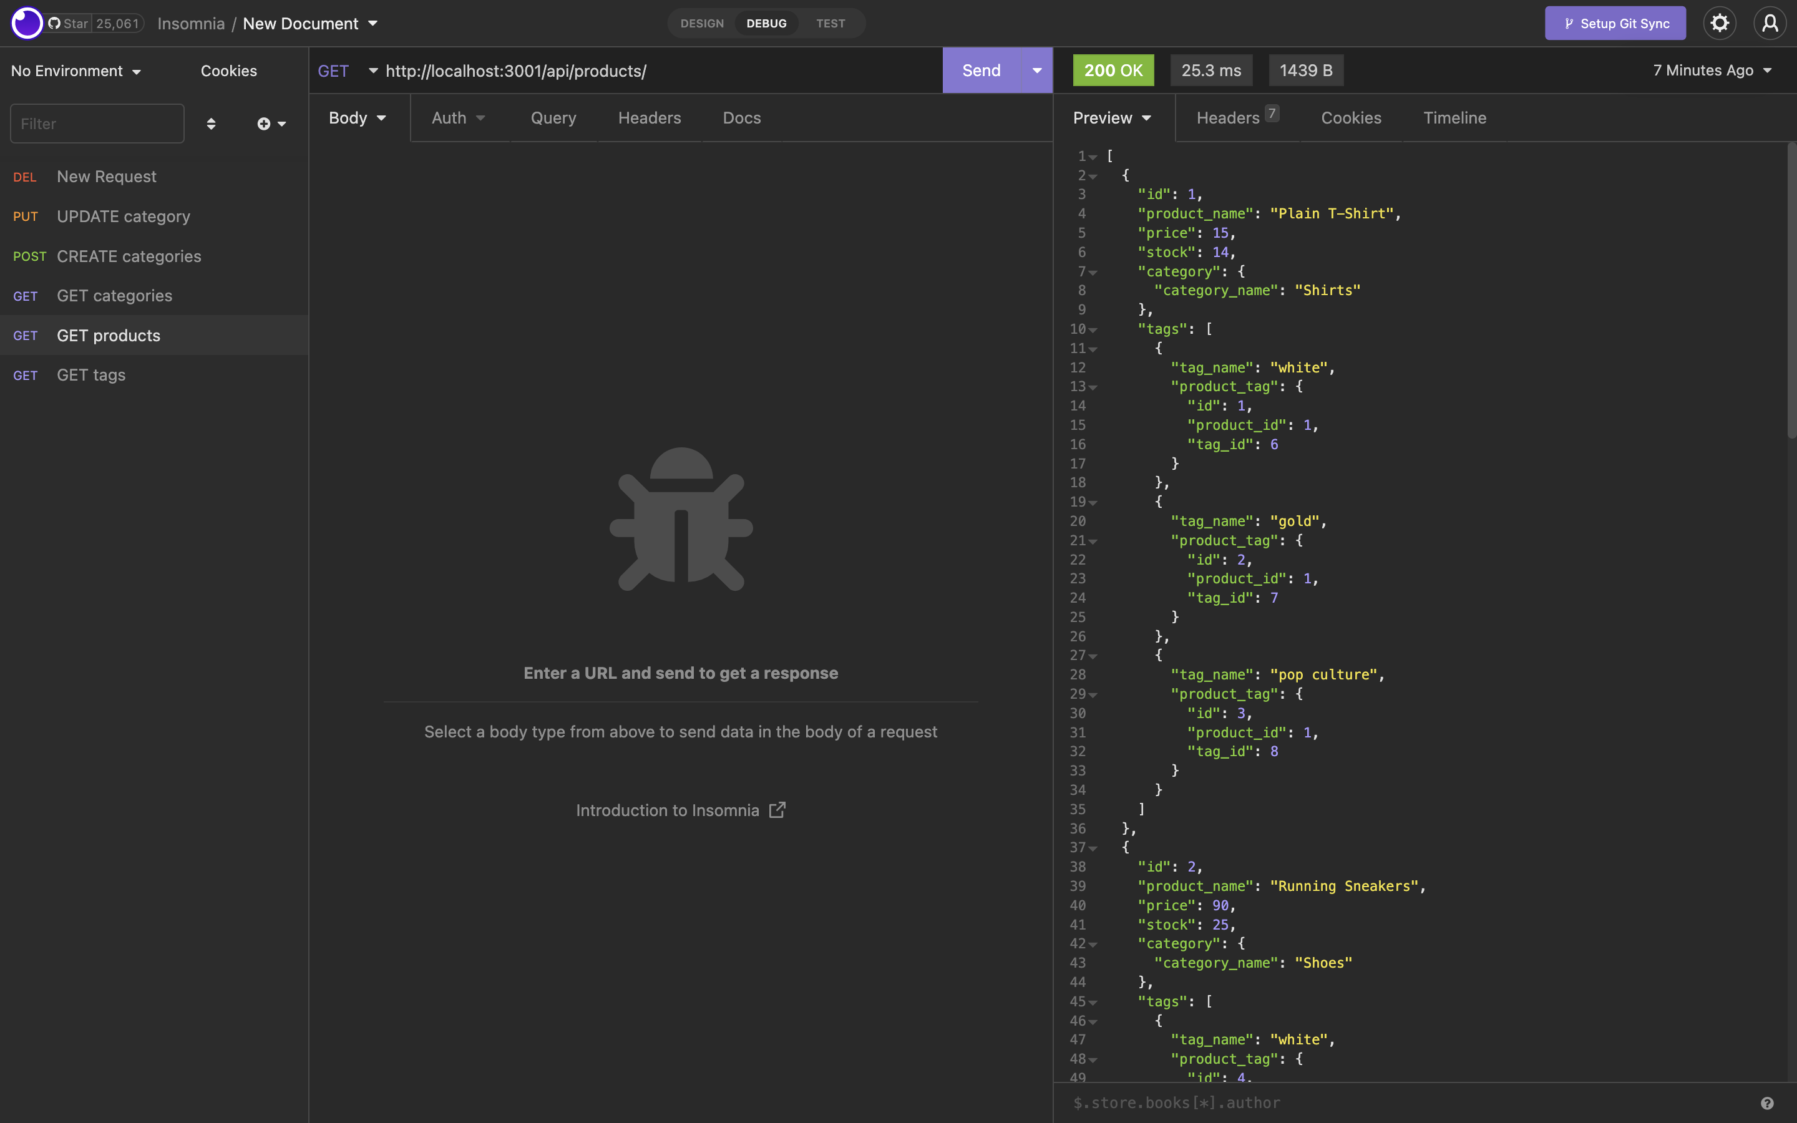Click the plus create-request icon

point(271,124)
